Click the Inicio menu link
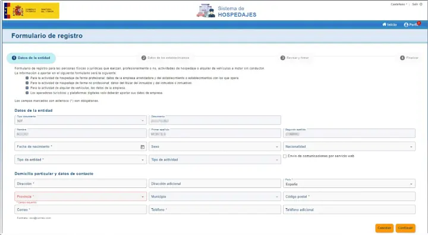This screenshot has width=428, height=235. [x=389, y=24]
